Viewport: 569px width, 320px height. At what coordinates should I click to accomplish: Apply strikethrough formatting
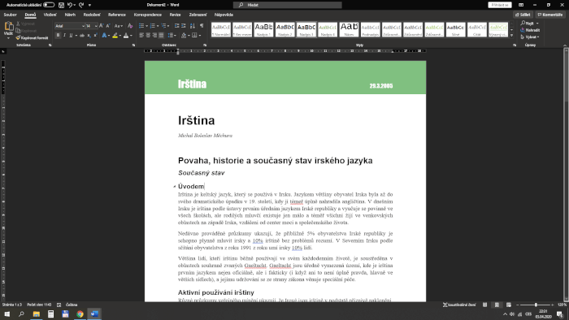click(x=82, y=36)
